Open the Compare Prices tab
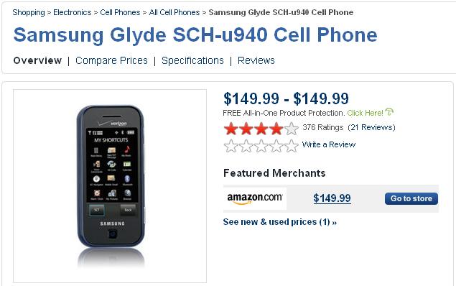The height and width of the screenshot is (286, 456). coord(111,60)
